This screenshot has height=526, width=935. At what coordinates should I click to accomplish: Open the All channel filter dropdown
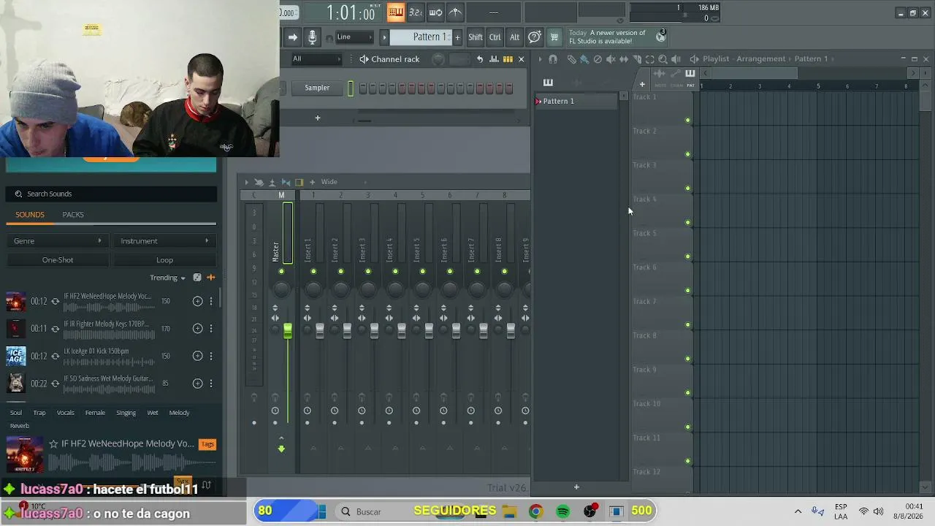(316, 59)
